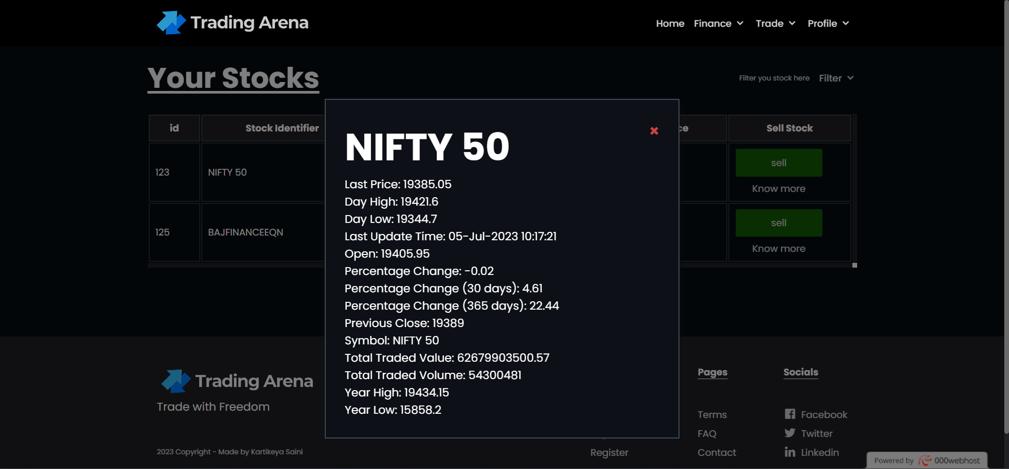Click the Open: 19405.95 line
Screen dimensions: 1009x469
(x=387, y=253)
